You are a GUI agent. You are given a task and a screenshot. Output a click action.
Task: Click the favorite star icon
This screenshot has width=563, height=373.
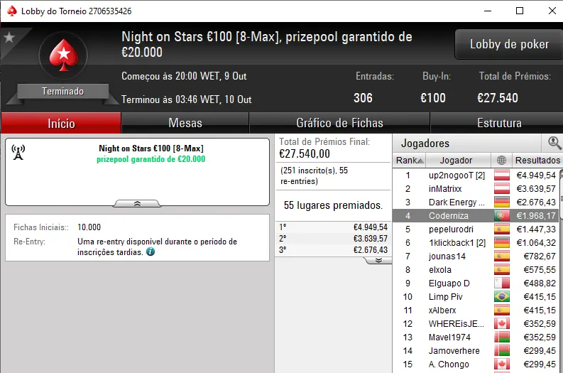coord(9,37)
